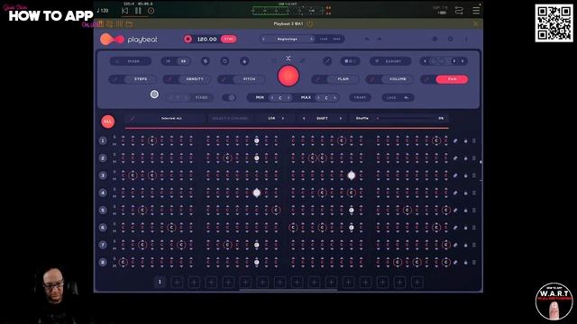The width and height of the screenshot is (577, 324).
Task: Click the undo arrow icon
Action: [x=367, y=39]
